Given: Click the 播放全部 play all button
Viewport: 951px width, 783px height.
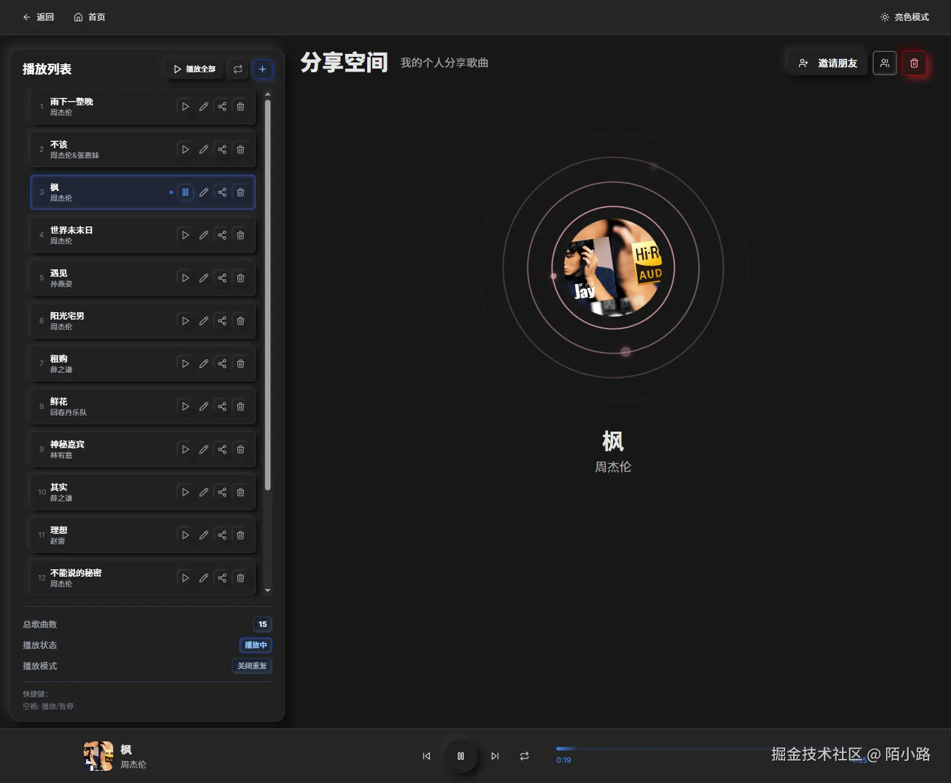Looking at the screenshot, I should coord(194,69).
